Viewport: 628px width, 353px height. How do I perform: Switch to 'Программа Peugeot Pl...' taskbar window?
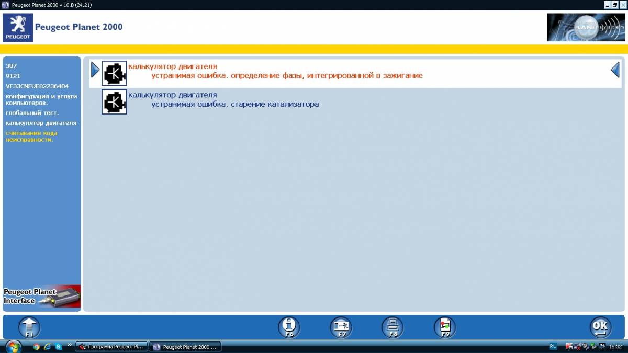point(111,347)
